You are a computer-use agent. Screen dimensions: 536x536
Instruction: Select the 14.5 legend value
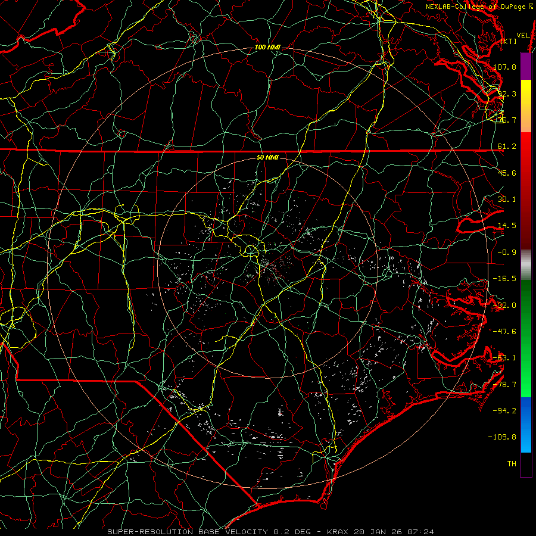coord(507,226)
